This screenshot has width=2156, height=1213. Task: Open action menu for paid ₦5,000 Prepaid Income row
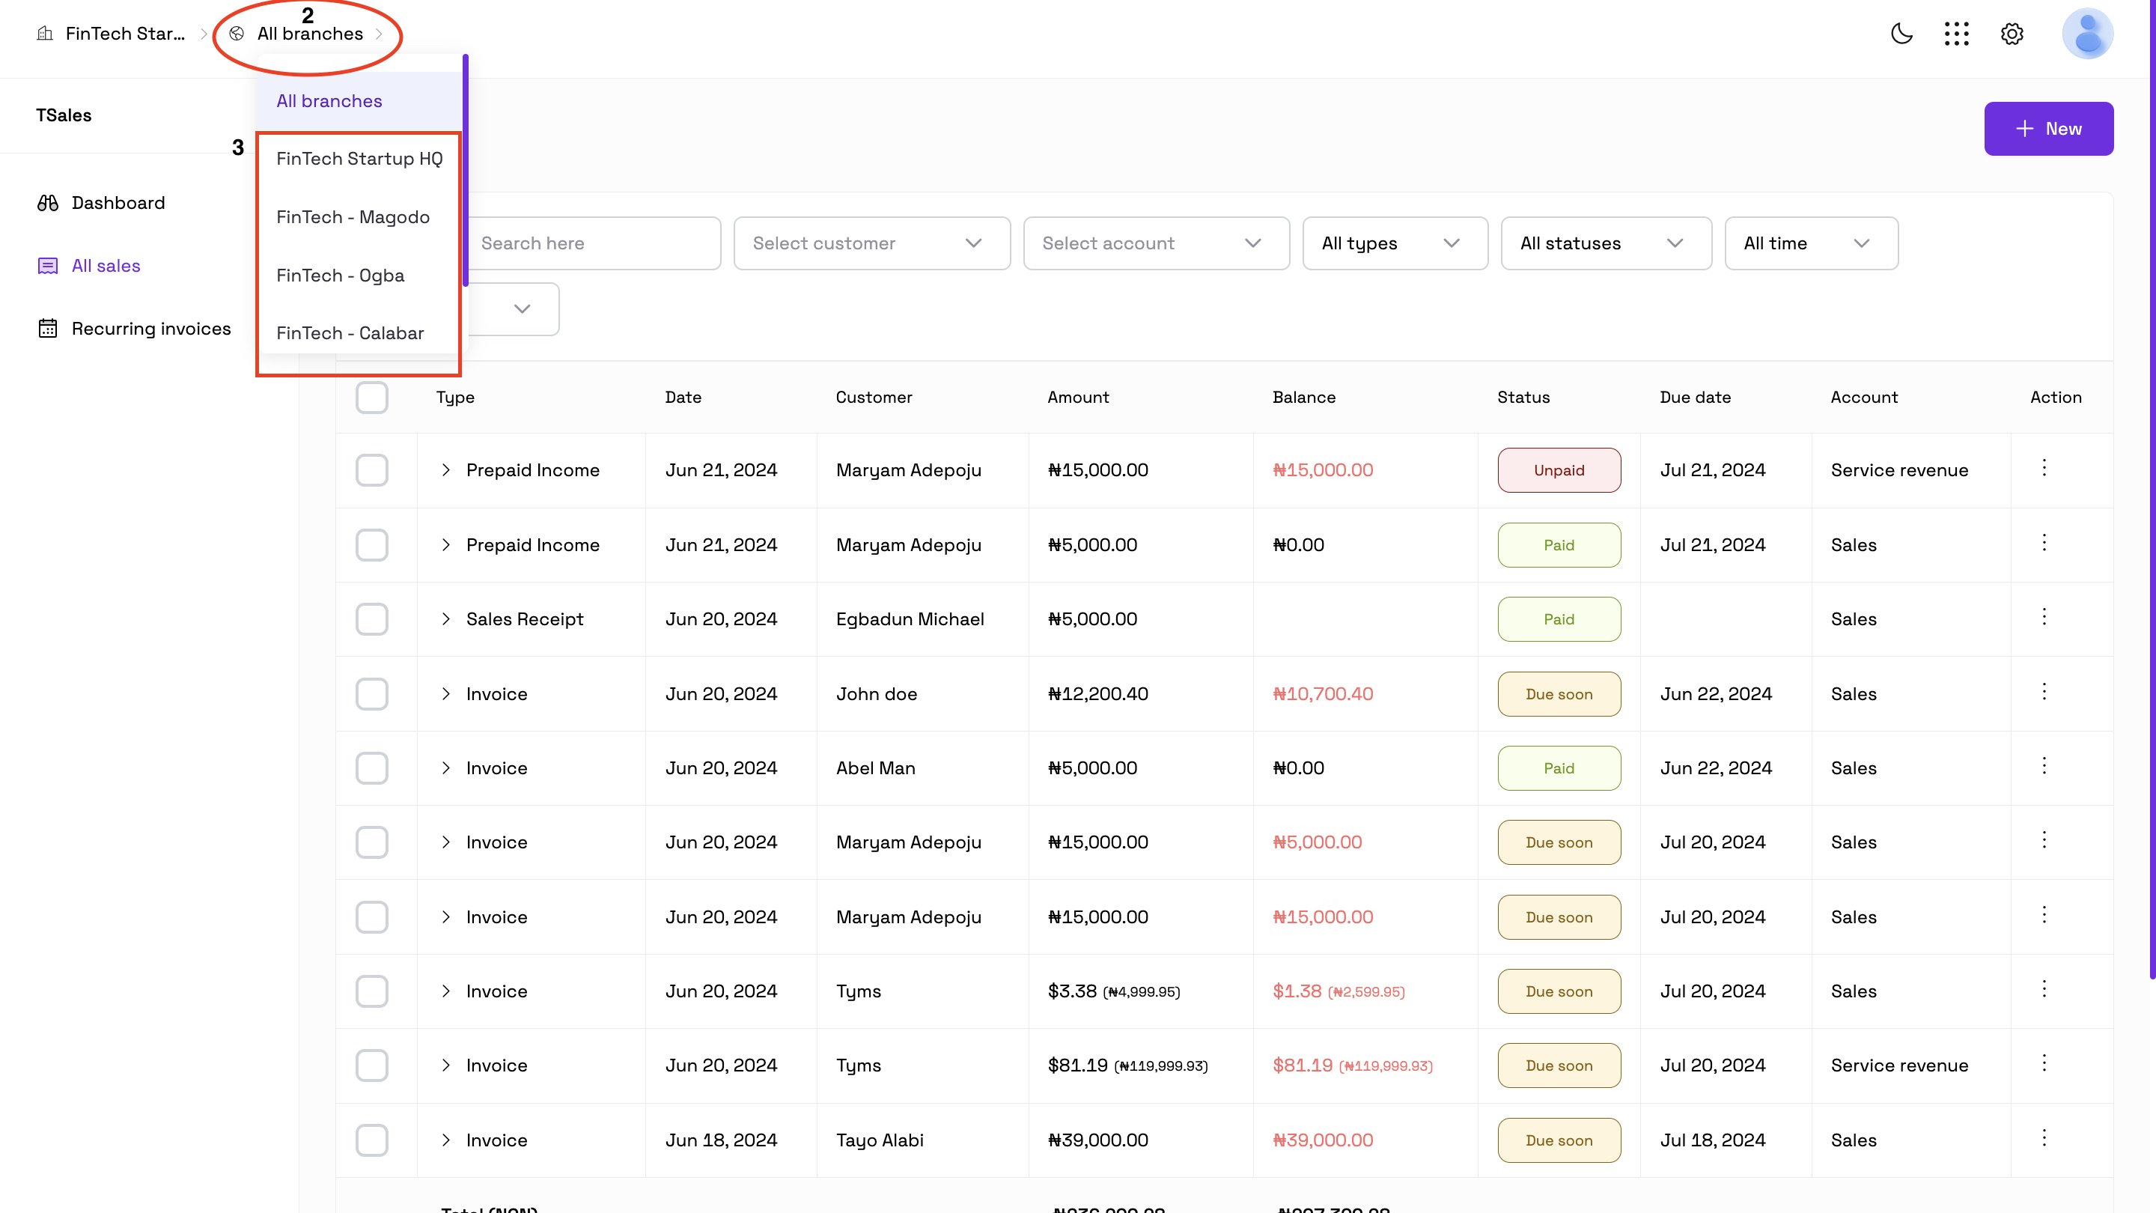2044,542
